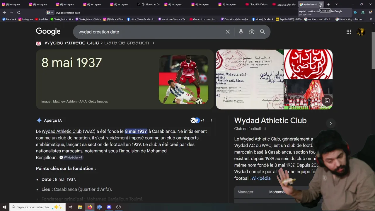Switch to the Itachi Vs Deidara tab
This screenshot has height=211, width=375.
click(257, 4)
